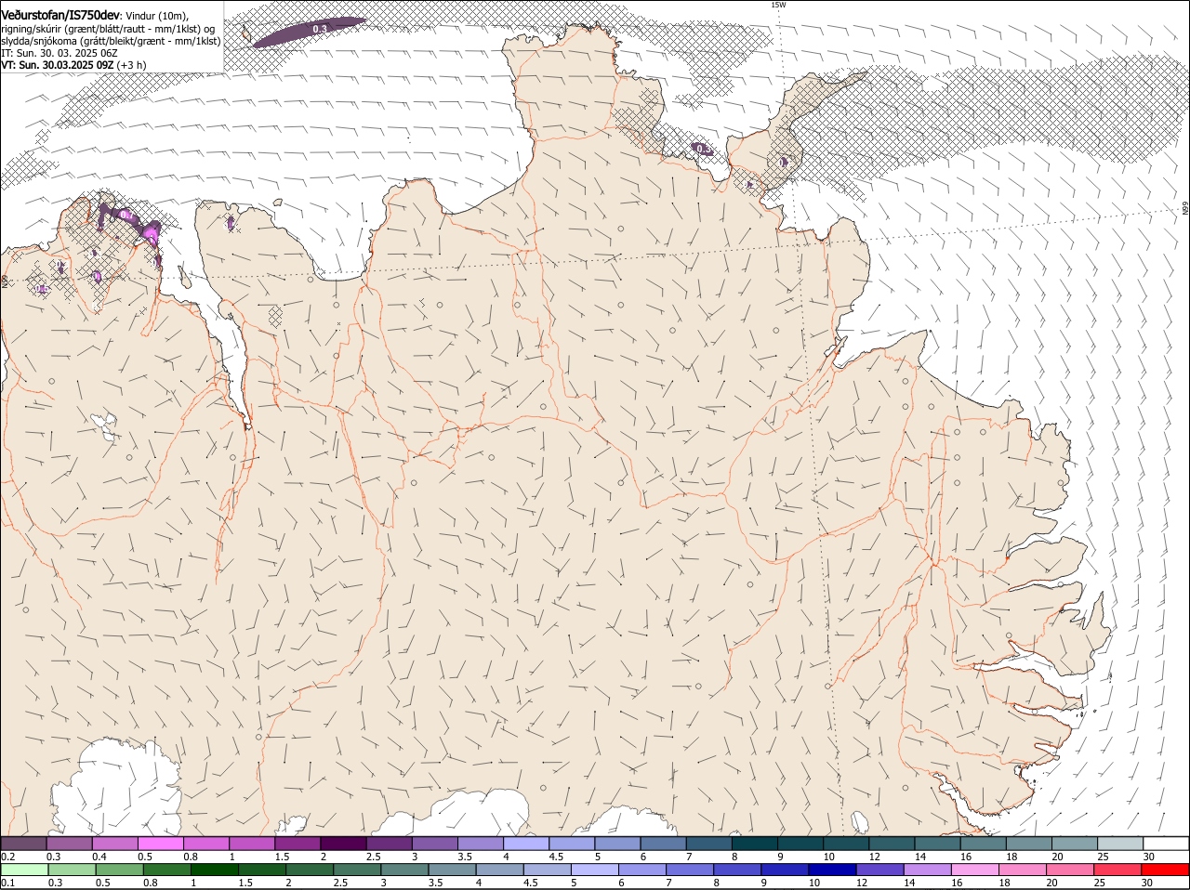Pick the light blue swatch between 5 and 6, lower legend
The image size is (1190, 890).
click(x=594, y=870)
